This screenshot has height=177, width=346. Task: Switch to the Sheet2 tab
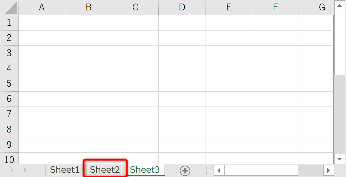point(105,170)
